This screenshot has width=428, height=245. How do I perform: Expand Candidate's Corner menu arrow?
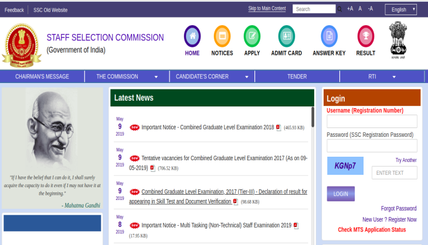point(247,77)
